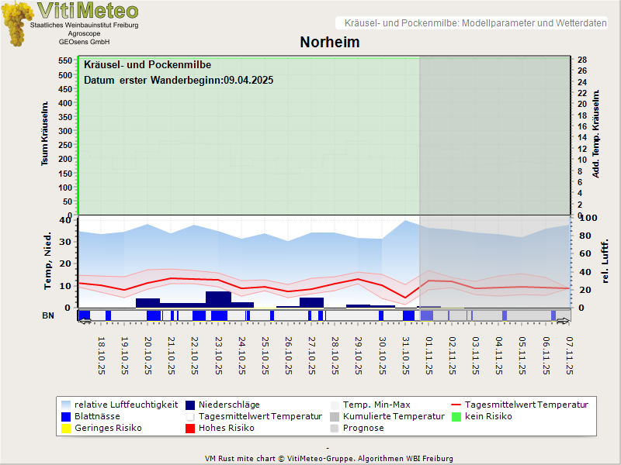Viewport: 621px width, 465px height.
Task: Click the VitiMeteo title text
Action: 88,11
